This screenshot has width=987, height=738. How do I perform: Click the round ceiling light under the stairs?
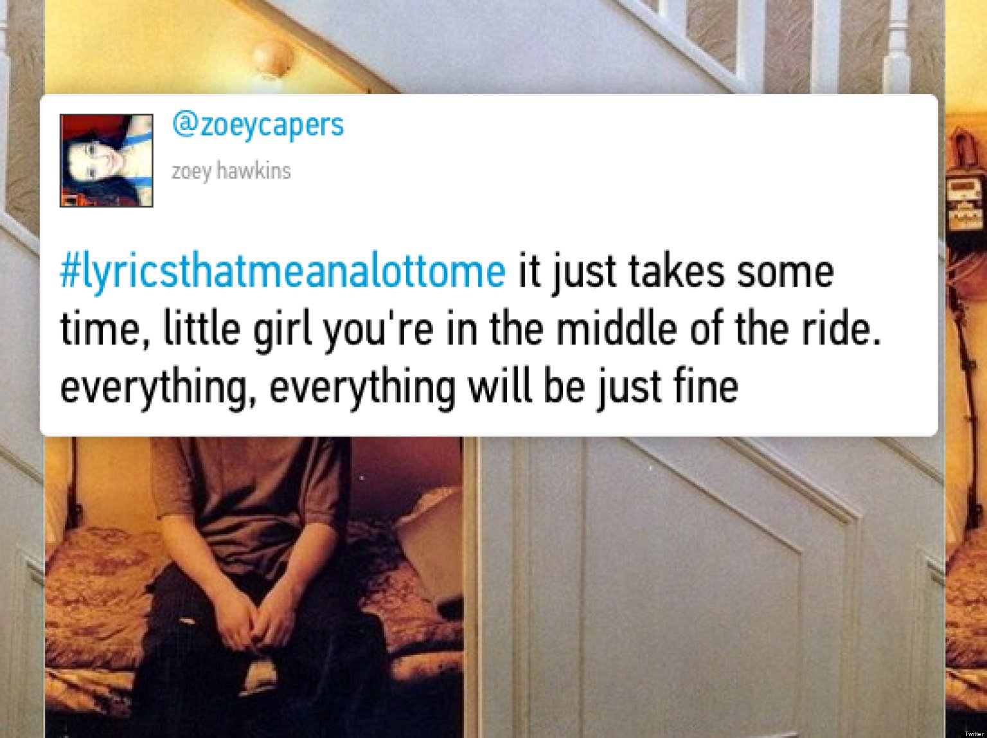click(x=273, y=56)
